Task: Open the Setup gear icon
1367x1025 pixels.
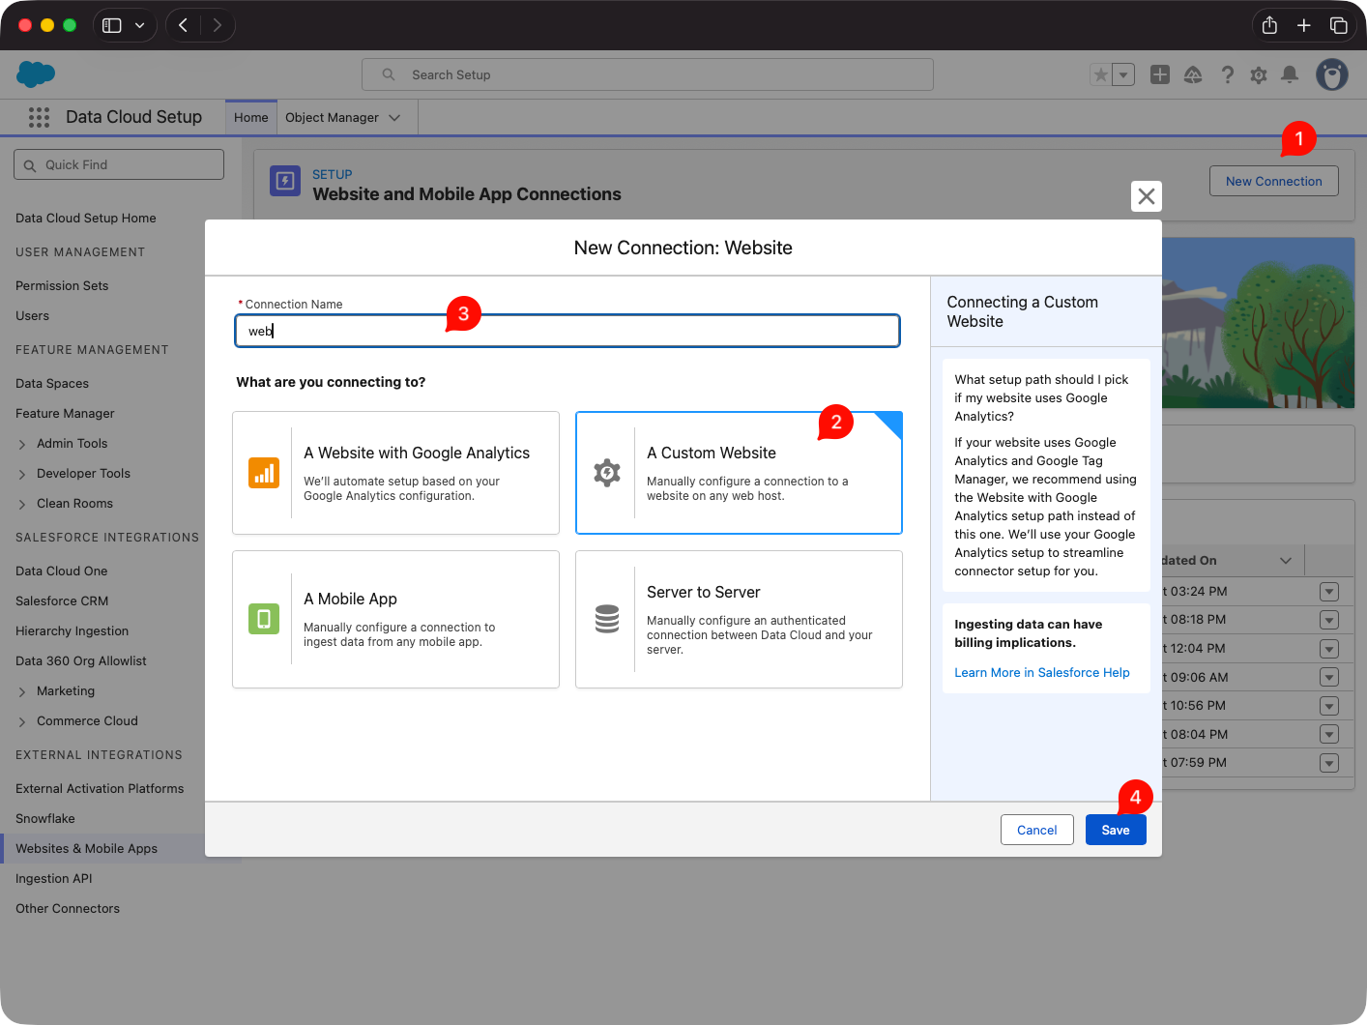Action: 1259,74
